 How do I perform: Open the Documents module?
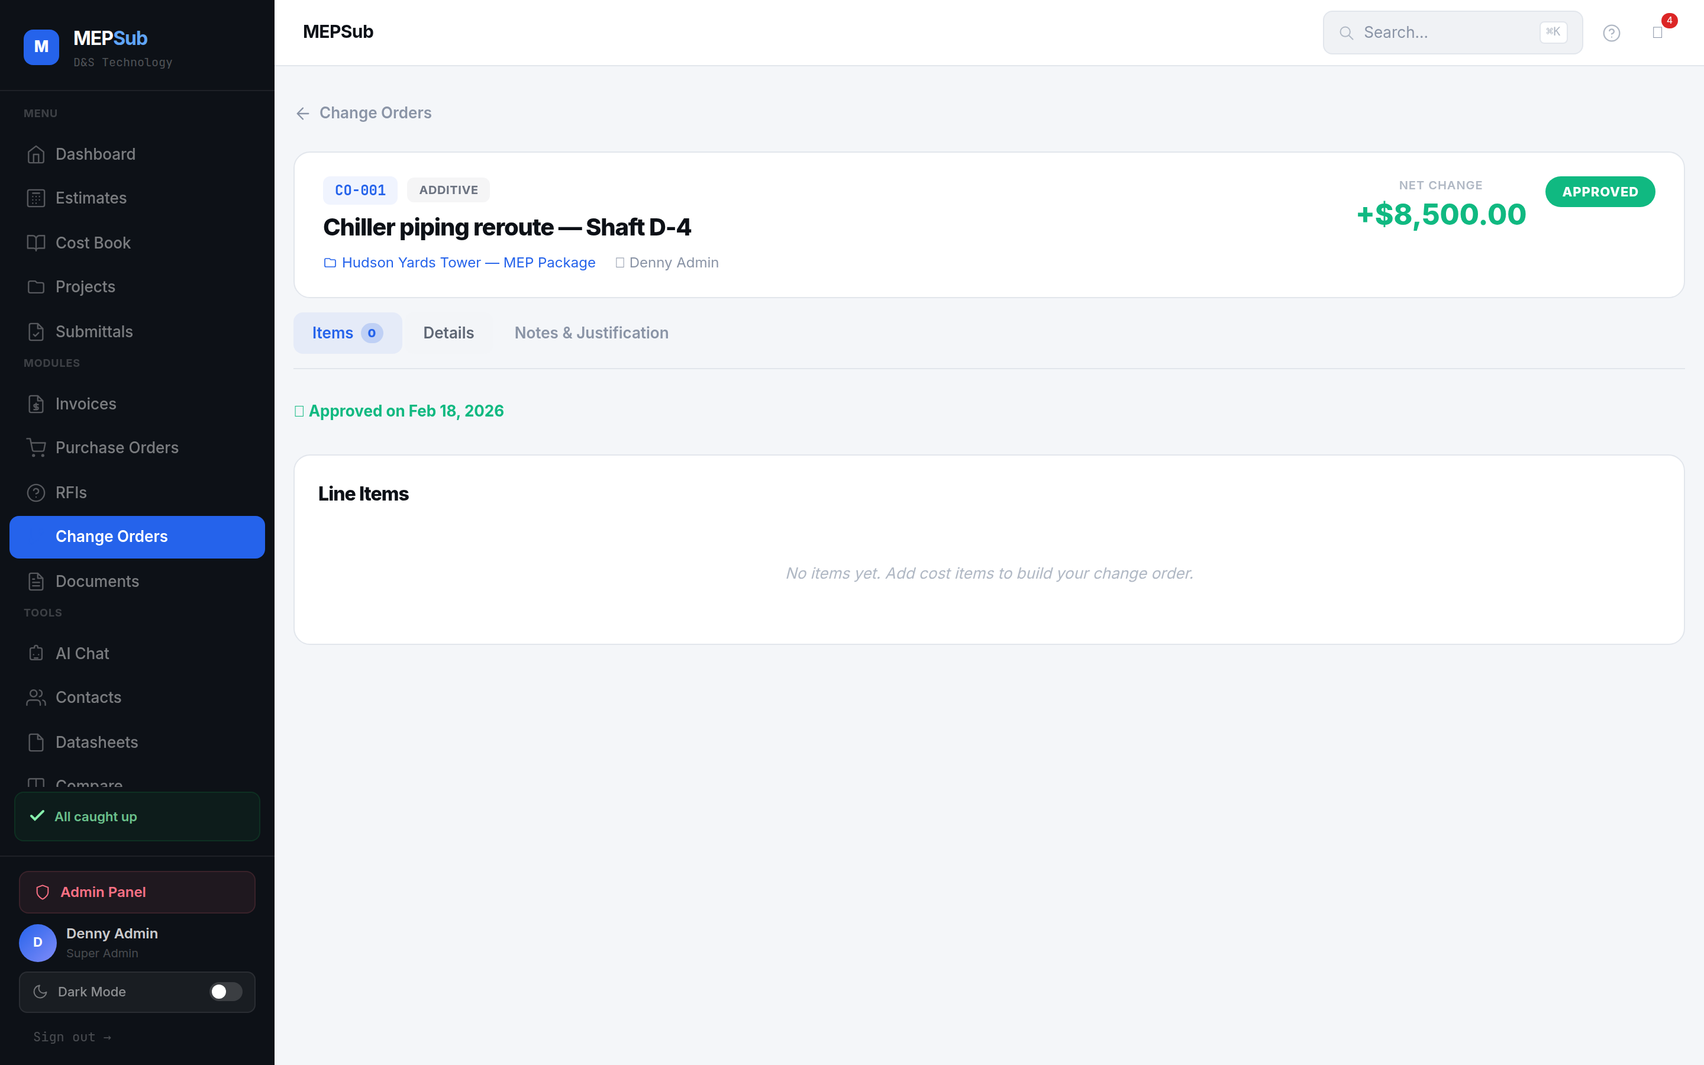(x=137, y=581)
